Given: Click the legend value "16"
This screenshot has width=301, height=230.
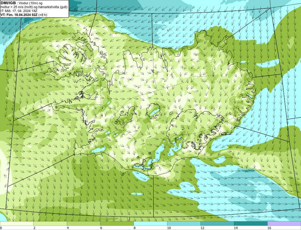Looking at the screenshot, I should coord(269,228).
